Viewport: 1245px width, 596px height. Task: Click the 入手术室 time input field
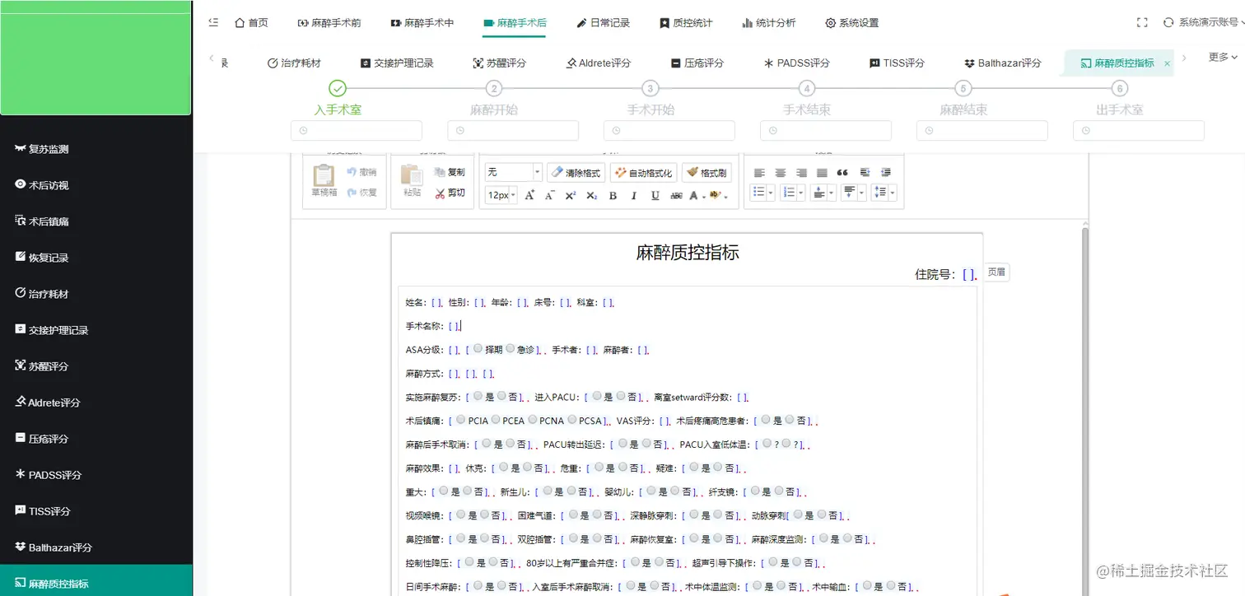click(357, 130)
